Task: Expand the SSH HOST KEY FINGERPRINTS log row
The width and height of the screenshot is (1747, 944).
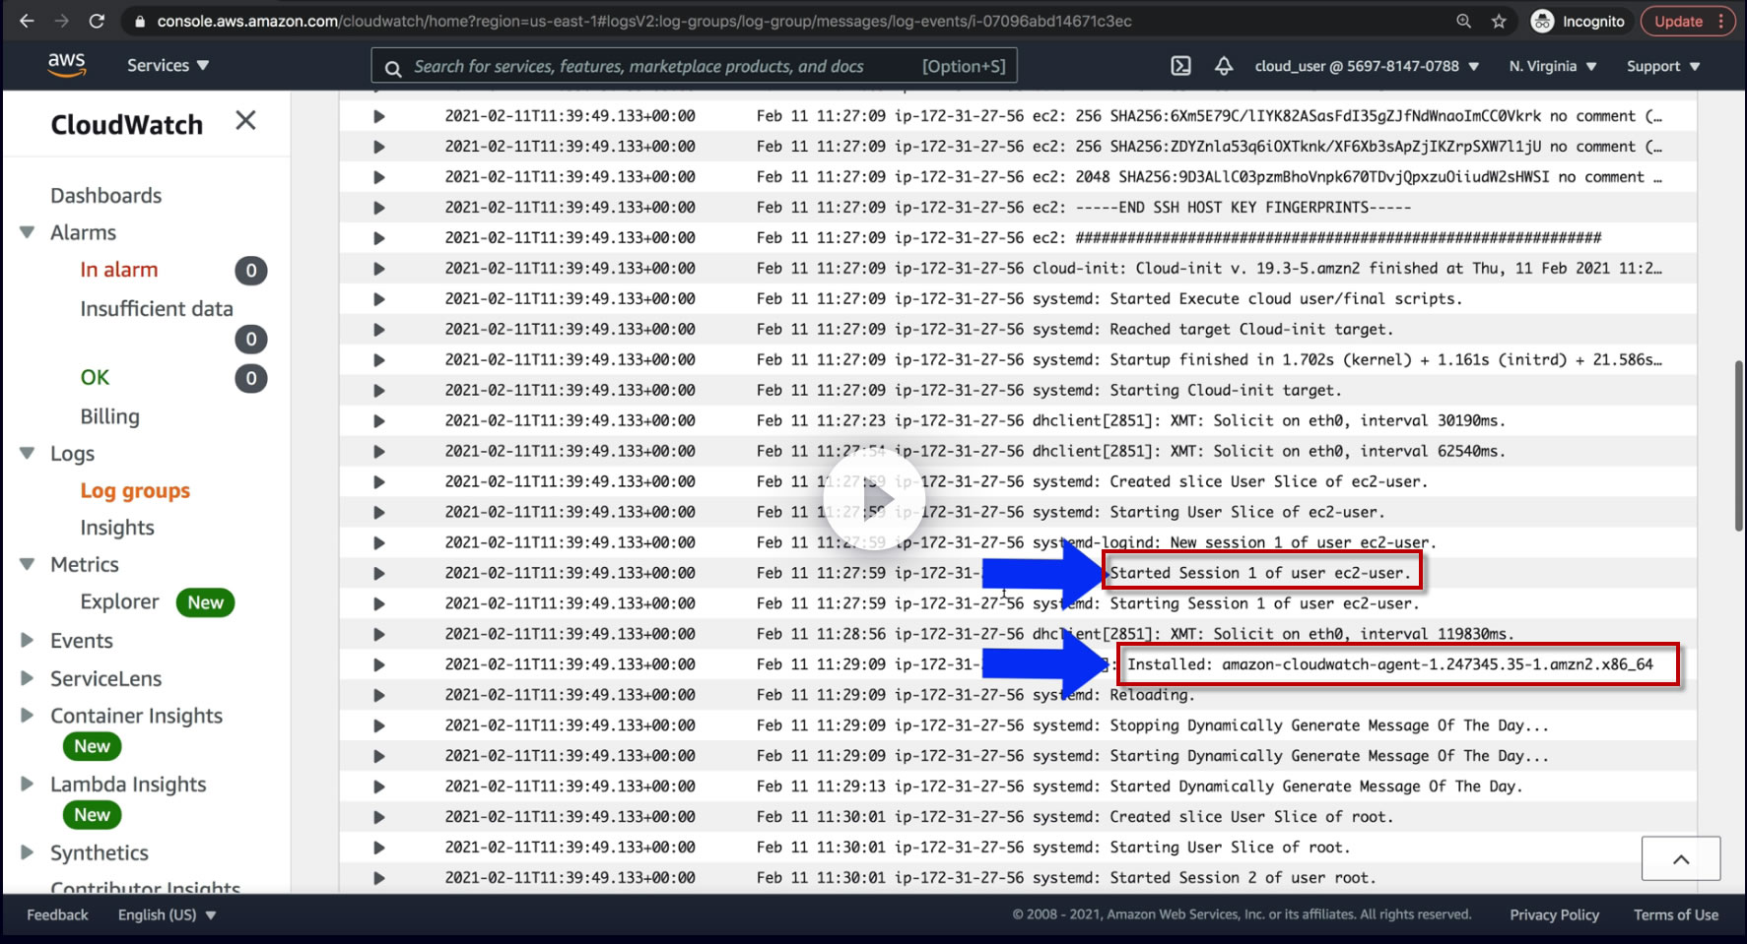Action: point(378,208)
